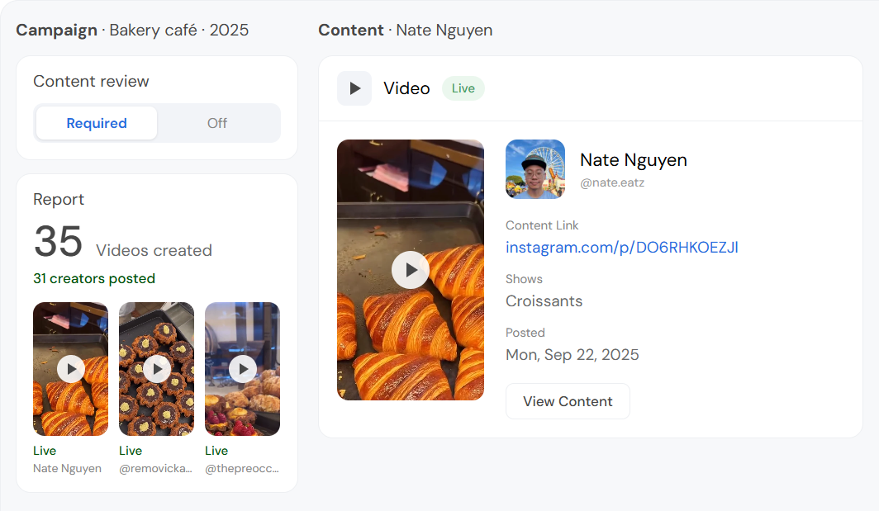This screenshot has height=511, width=879.
Task: Play the @thepreocc... thumbnail video
Action: click(x=243, y=369)
